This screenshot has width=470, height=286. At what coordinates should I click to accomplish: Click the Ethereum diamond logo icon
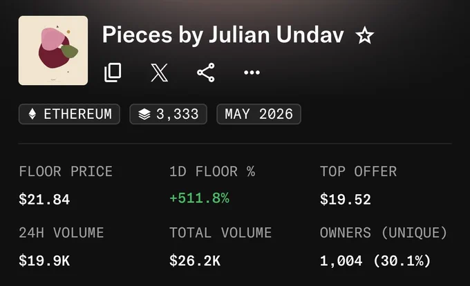click(32, 114)
